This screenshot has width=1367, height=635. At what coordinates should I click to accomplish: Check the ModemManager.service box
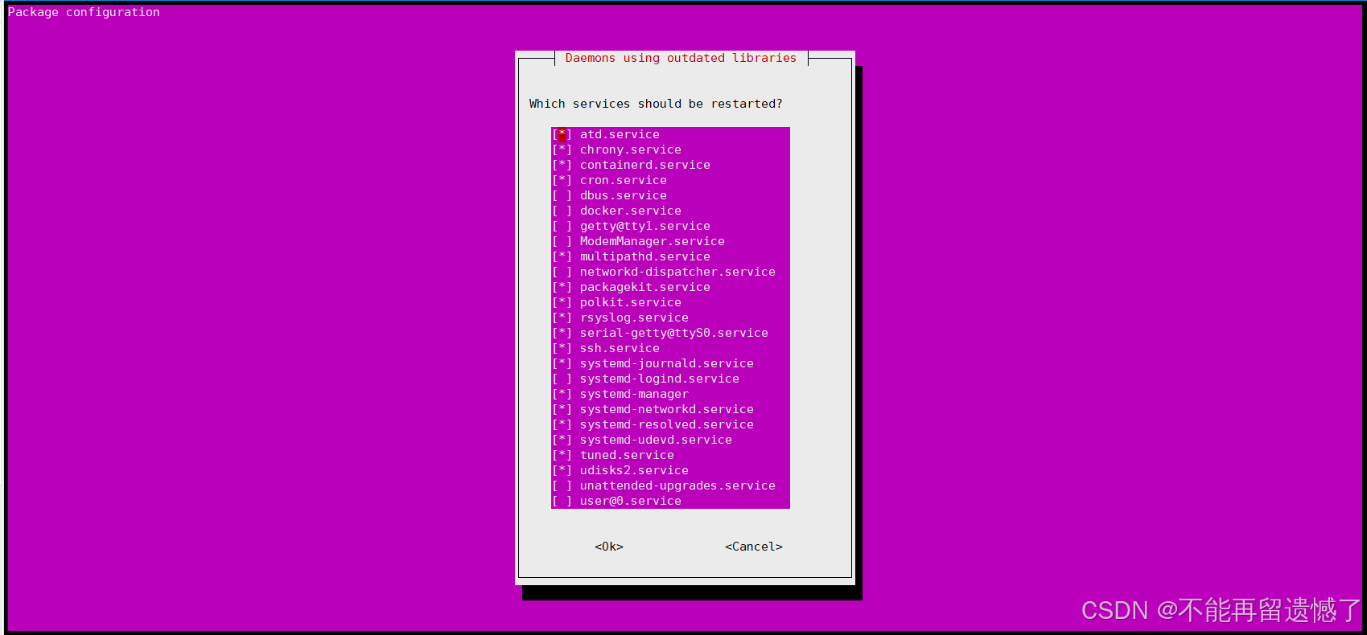(562, 241)
